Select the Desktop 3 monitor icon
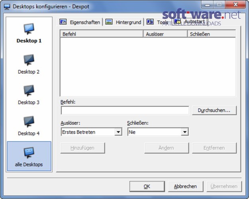This screenshot has width=249, height=199. (x=29, y=90)
